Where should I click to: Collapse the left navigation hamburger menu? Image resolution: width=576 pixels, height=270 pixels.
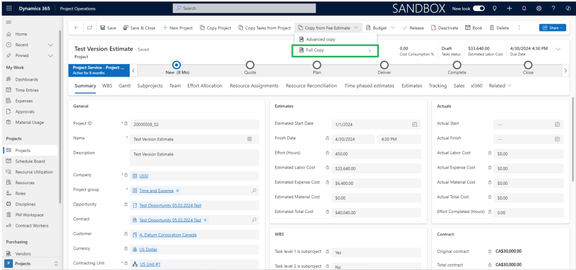coord(9,22)
